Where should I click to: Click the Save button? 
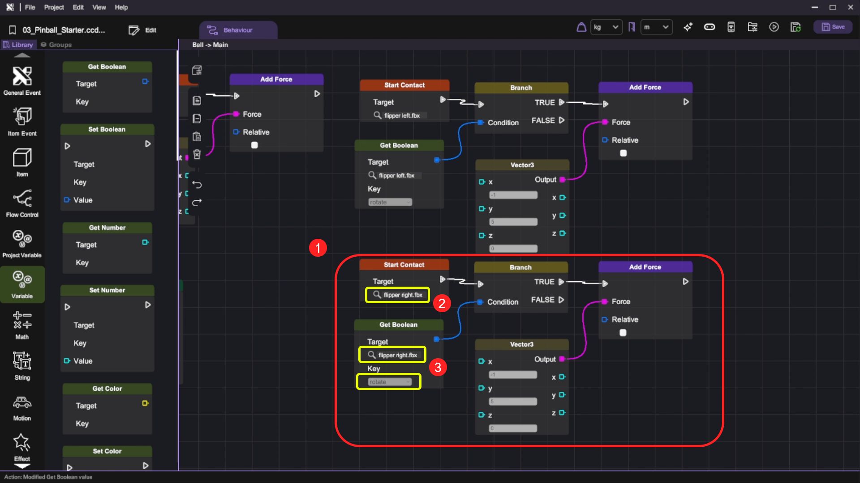(833, 27)
